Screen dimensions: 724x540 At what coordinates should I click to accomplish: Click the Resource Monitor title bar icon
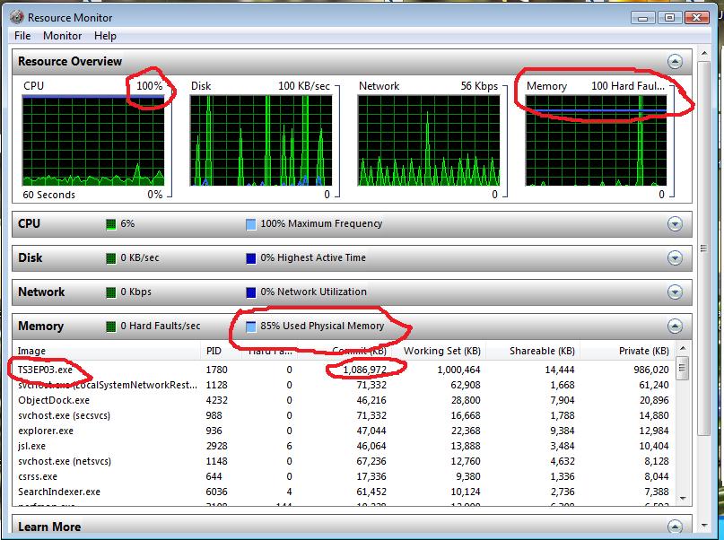16,17
